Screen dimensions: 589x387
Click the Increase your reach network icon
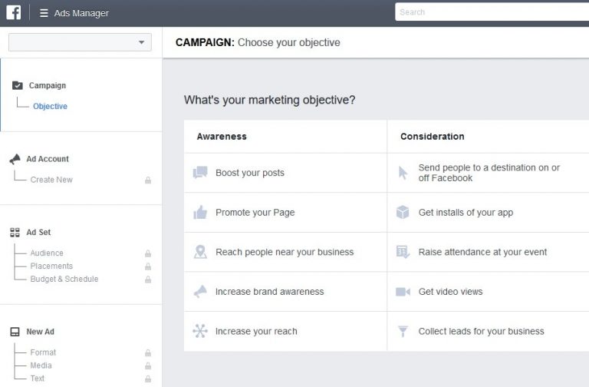pyautogui.click(x=200, y=331)
